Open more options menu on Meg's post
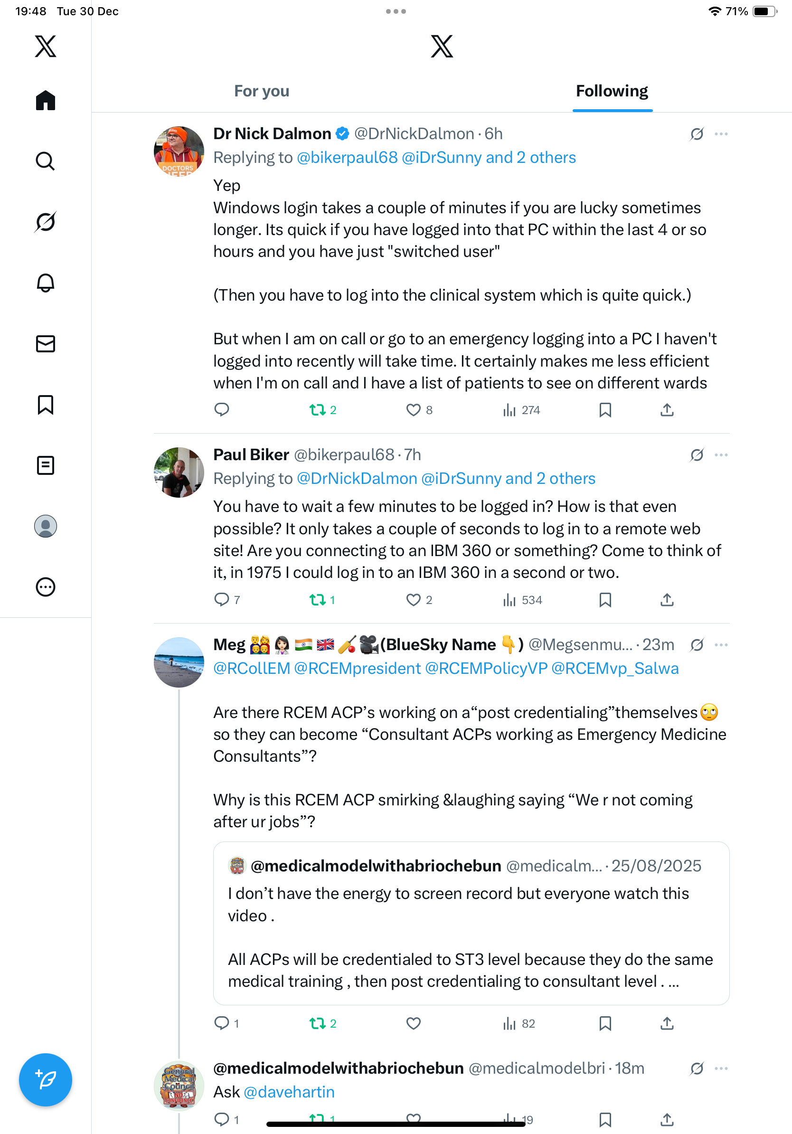 (721, 644)
